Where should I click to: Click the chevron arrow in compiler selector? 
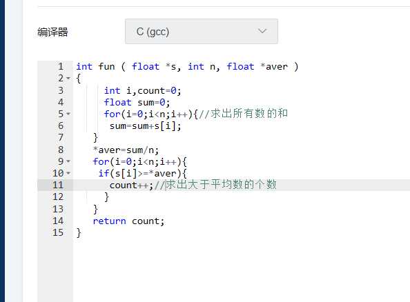click(262, 31)
